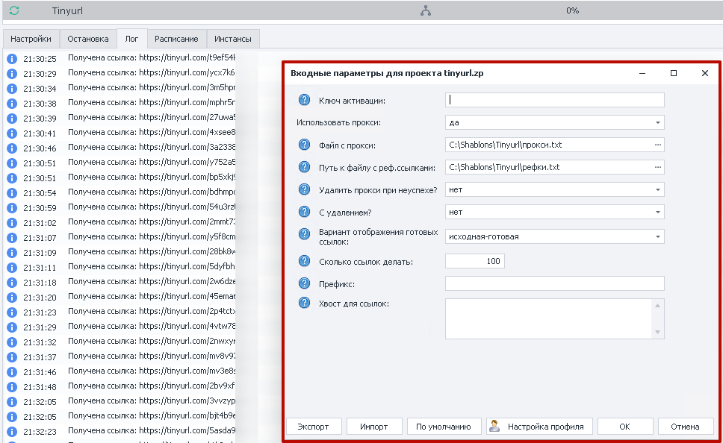Click inside the Хвост для ссылок textarea

click(549, 318)
